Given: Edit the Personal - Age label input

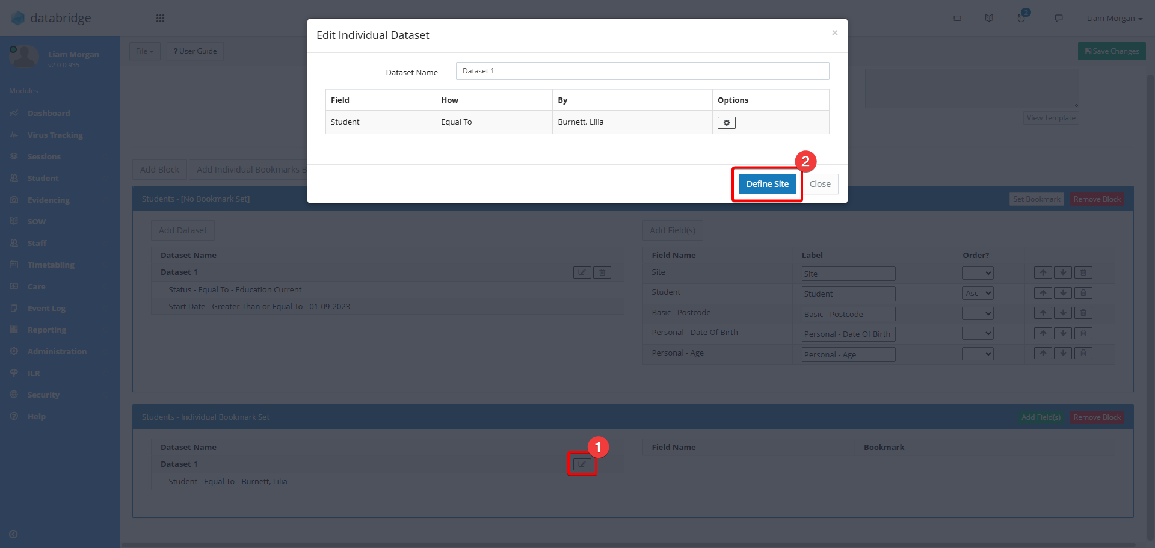Looking at the screenshot, I should [848, 354].
